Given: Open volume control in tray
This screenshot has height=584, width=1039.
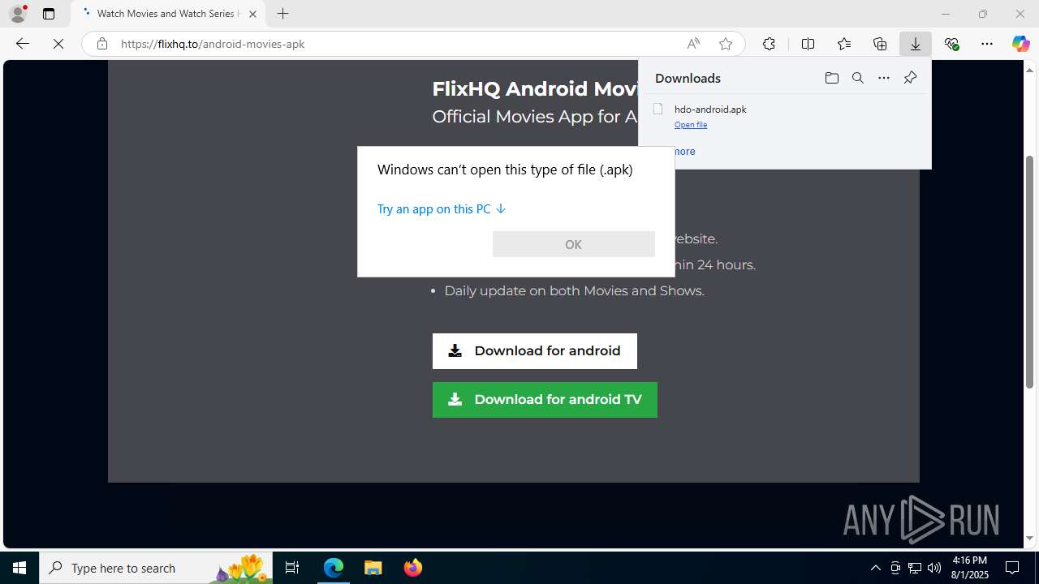Looking at the screenshot, I should (x=934, y=568).
